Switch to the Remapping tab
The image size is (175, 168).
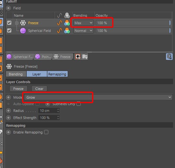57,74
